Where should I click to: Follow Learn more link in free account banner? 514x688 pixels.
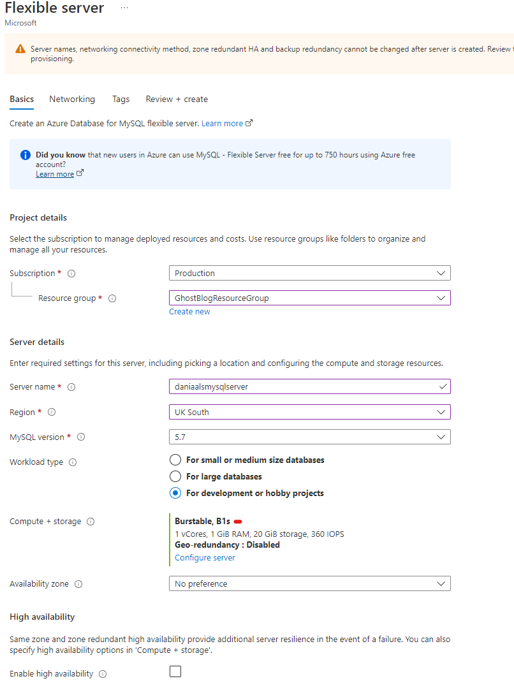tap(55, 174)
